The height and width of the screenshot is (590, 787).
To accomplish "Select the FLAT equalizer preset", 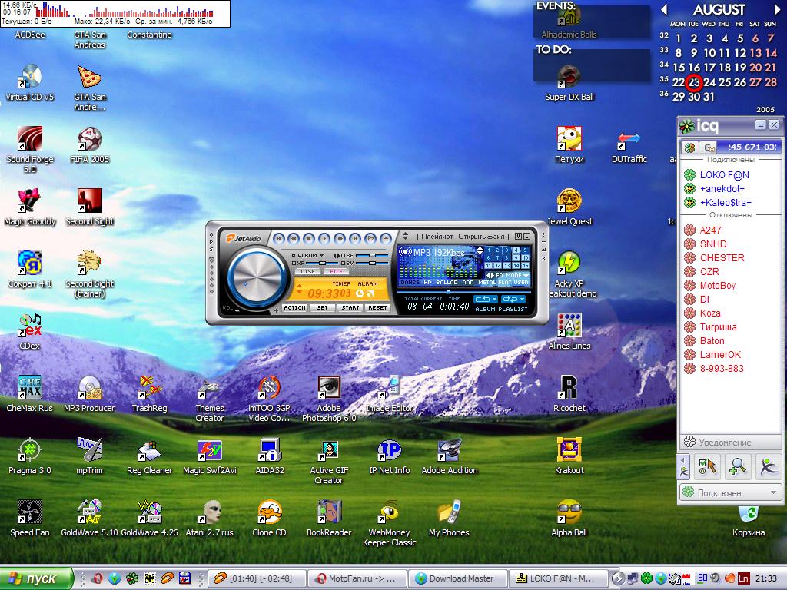I will pos(505,283).
